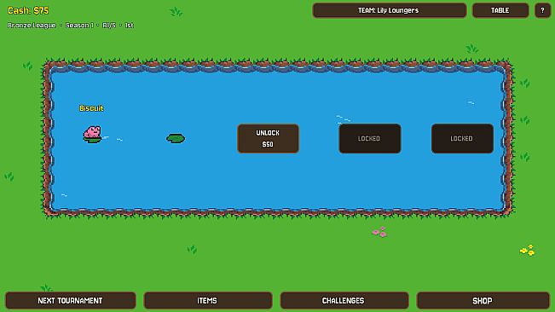
Task: Open the CHALLENGES menu
Action: pyautogui.click(x=344, y=300)
